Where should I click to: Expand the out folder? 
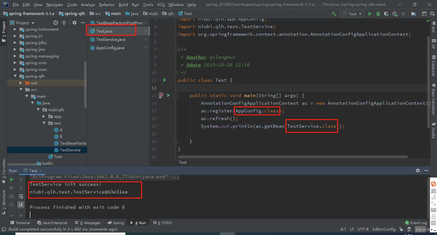pos(21,83)
